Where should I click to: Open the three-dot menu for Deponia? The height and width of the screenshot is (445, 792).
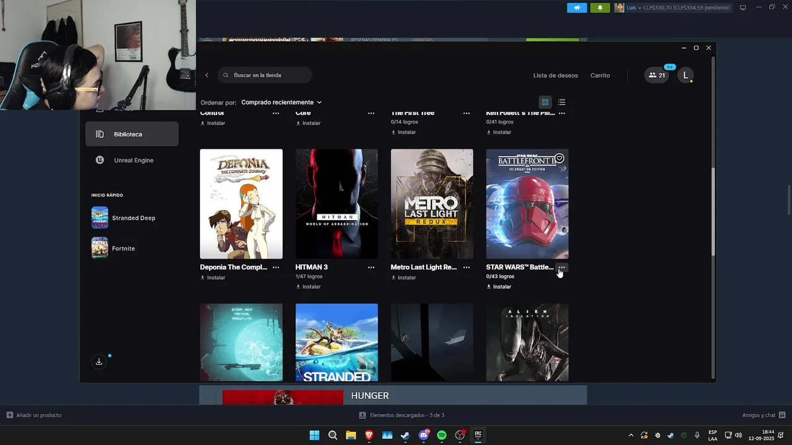coord(276,268)
